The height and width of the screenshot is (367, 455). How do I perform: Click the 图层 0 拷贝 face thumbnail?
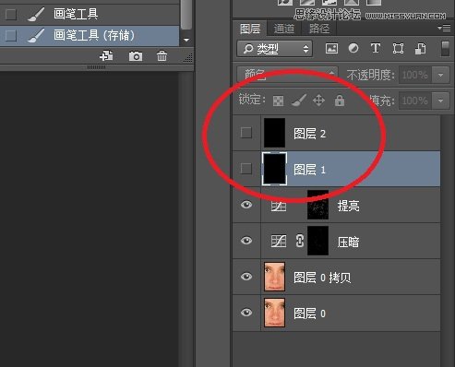tap(274, 277)
